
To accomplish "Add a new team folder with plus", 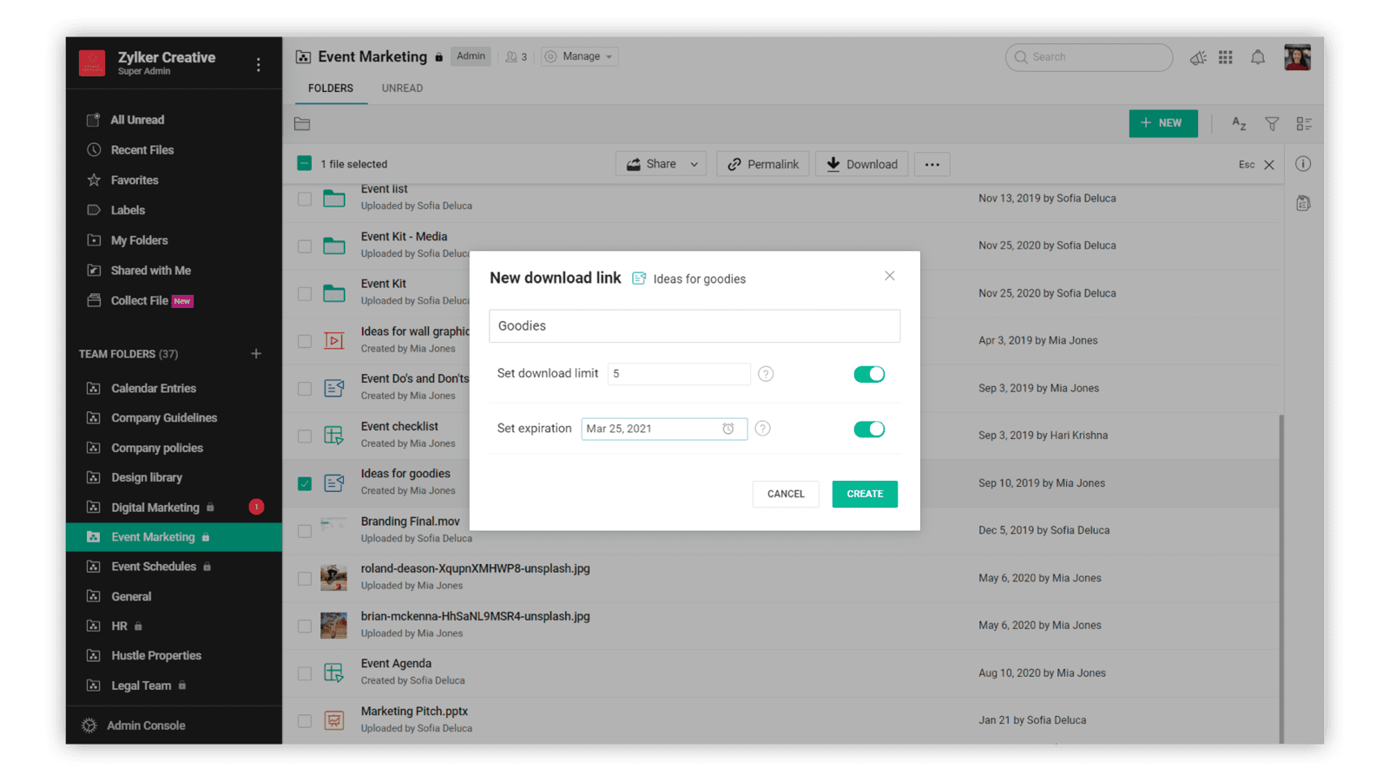I will [256, 354].
